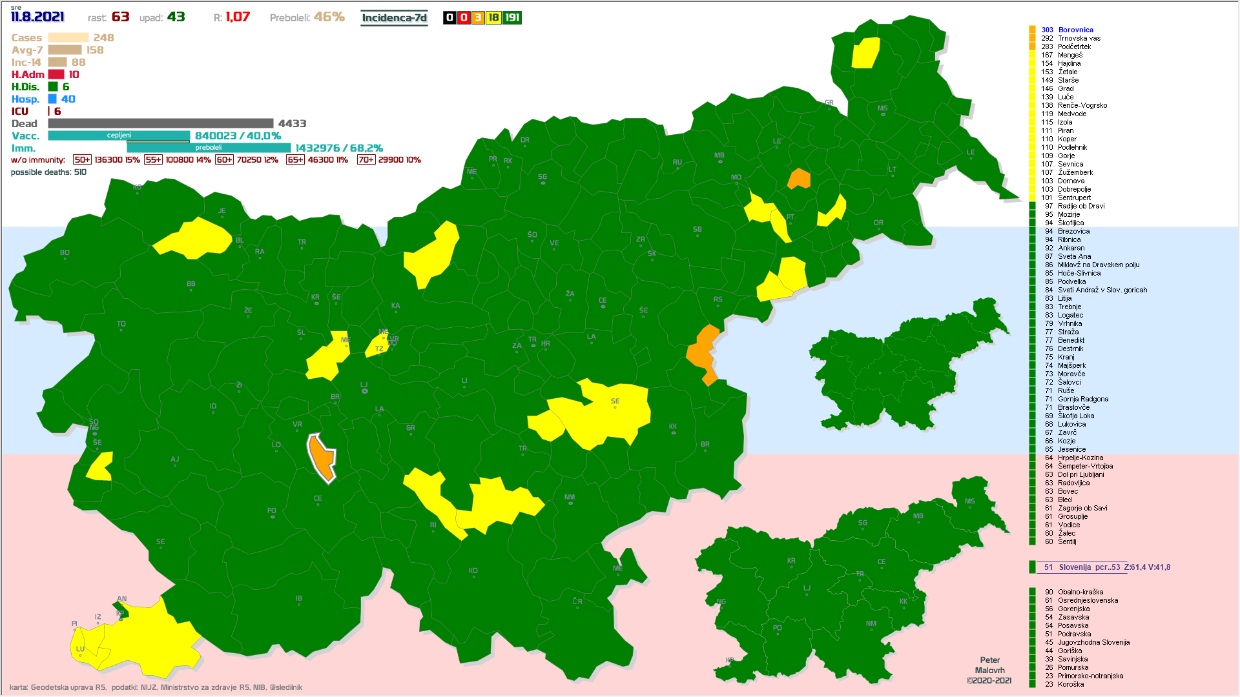Click the Incidenca-7d mode button
The height and width of the screenshot is (697, 1240).
coord(394,18)
